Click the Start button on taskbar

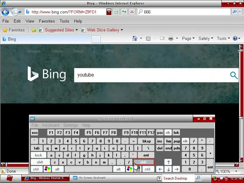[x=10, y=178]
